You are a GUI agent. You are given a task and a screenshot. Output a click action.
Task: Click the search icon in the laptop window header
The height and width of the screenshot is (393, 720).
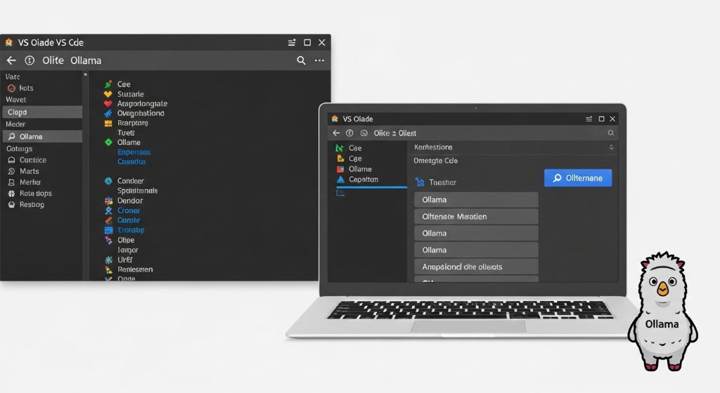pyautogui.click(x=610, y=133)
